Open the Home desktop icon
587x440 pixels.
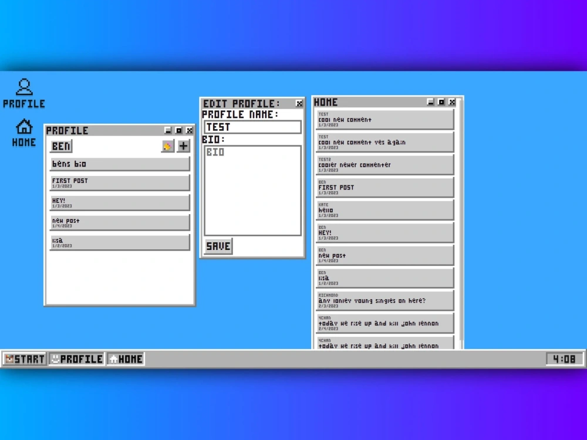click(x=24, y=133)
